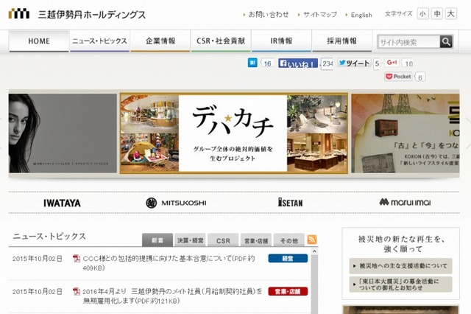
Task: Click the Facebook like count 234
Action: [x=327, y=64]
